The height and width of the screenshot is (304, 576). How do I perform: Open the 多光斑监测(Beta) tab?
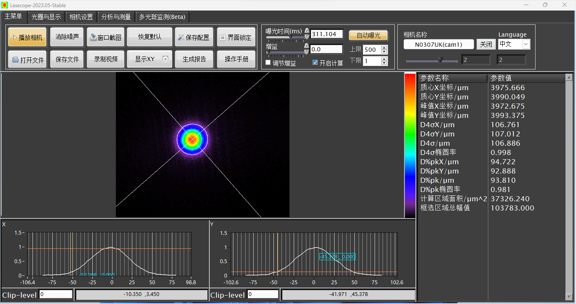162,17
